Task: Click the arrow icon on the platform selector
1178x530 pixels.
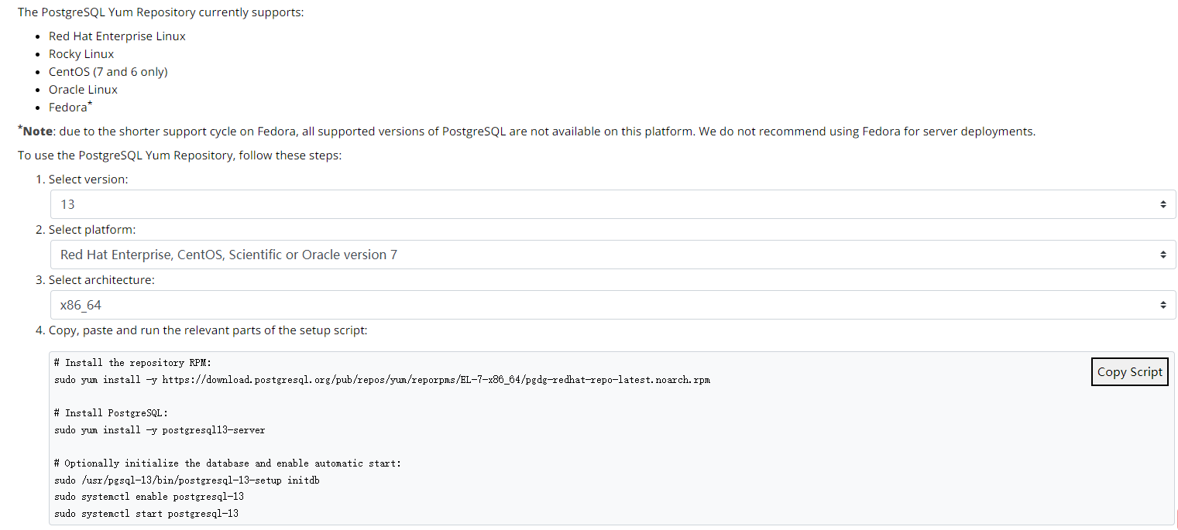Action: tap(1163, 255)
